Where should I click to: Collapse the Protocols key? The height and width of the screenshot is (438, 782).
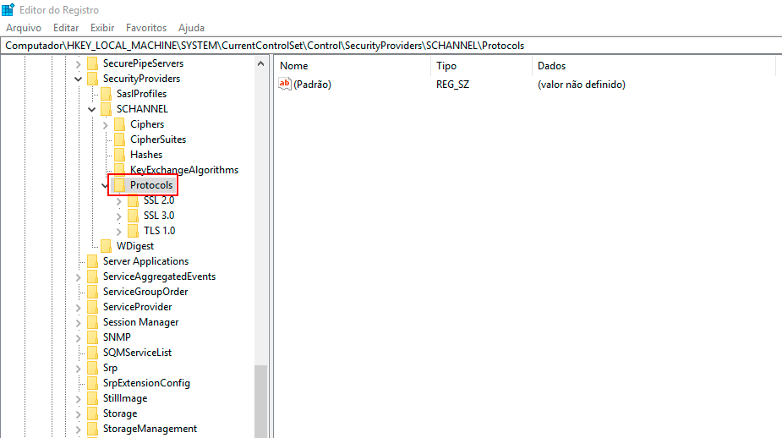[x=104, y=185]
